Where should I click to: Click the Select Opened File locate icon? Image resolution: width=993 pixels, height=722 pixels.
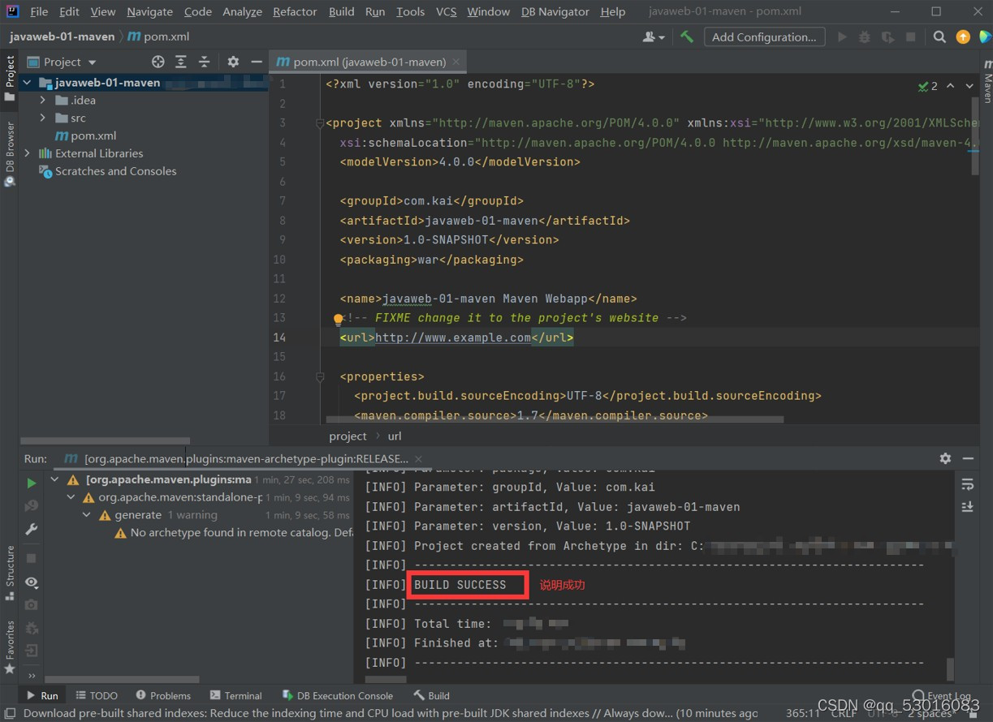pyautogui.click(x=158, y=62)
